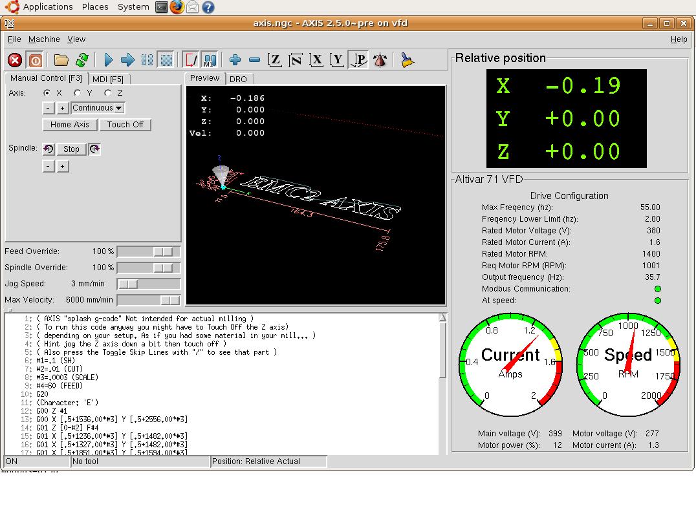
Task: Open a G-code file with folder icon
Action: [61, 60]
